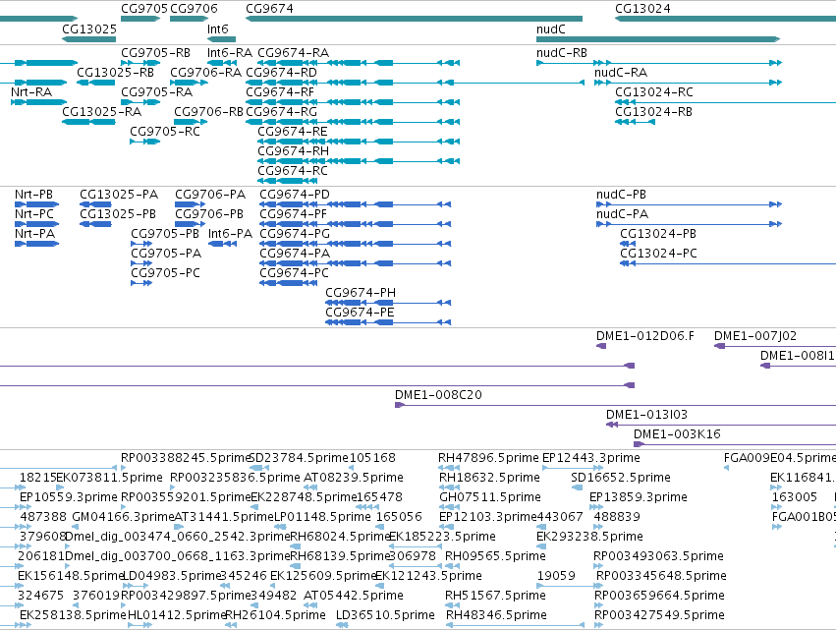
Task: Select the CG9705-PA protein
Action: click(166, 254)
